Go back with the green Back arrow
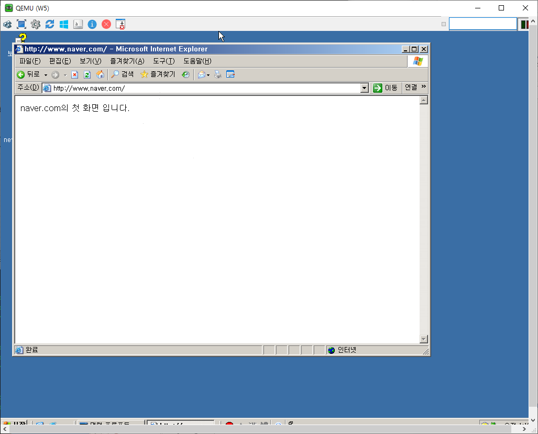 [20, 74]
